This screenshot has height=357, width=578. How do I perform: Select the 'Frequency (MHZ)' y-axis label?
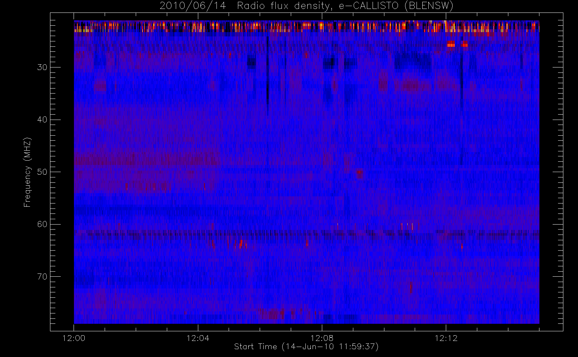click(x=28, y=172)
